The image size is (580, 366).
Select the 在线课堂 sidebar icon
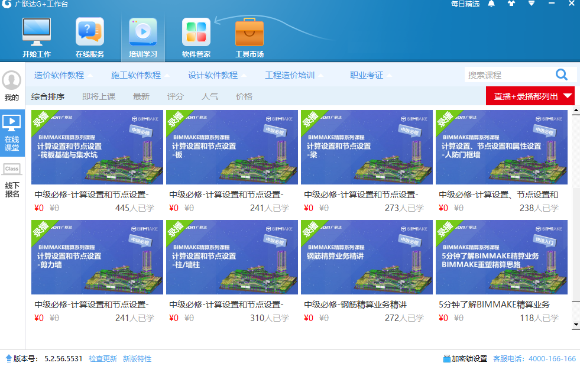tap(12, 124)
